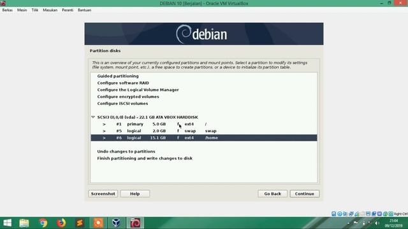Click the optical drive status icon
This screenshot has width=408, height=229.
[340, 214]
